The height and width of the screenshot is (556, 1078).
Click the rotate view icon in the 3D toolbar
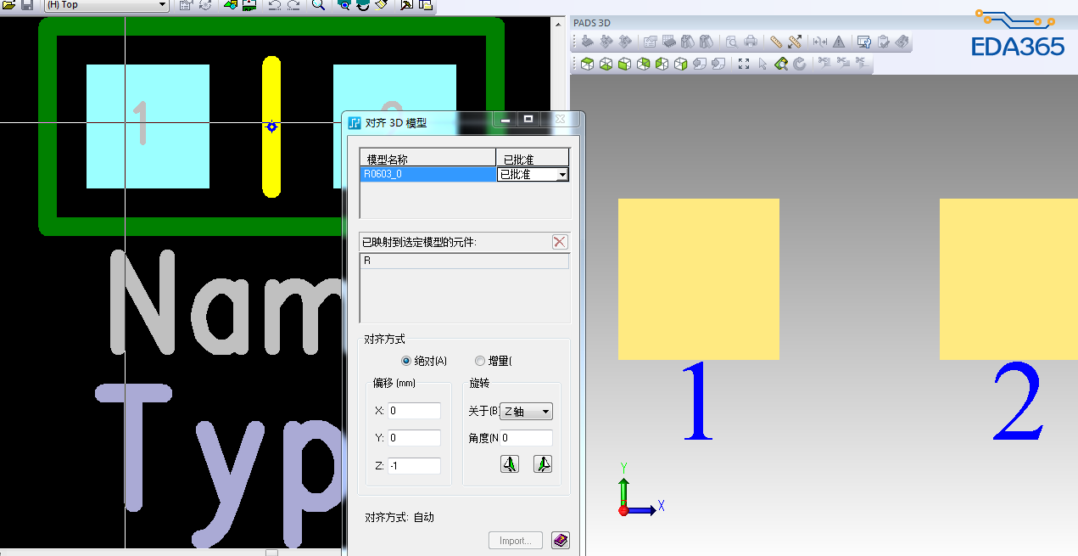coord(800,63)
